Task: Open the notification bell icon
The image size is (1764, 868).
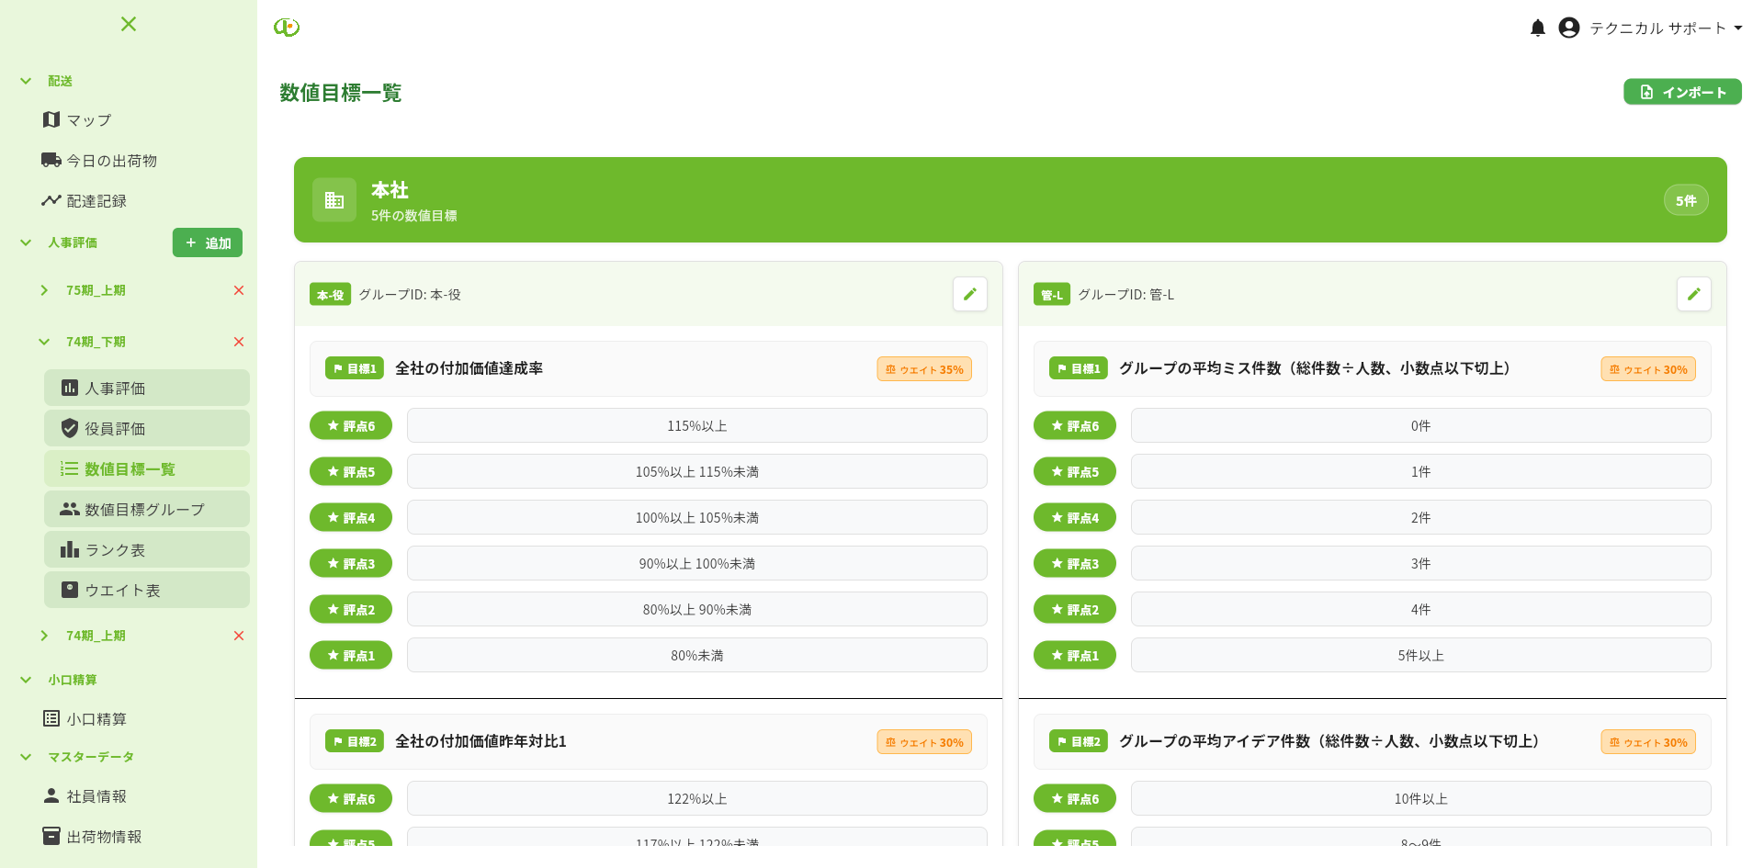Action: coord(1538,28)
